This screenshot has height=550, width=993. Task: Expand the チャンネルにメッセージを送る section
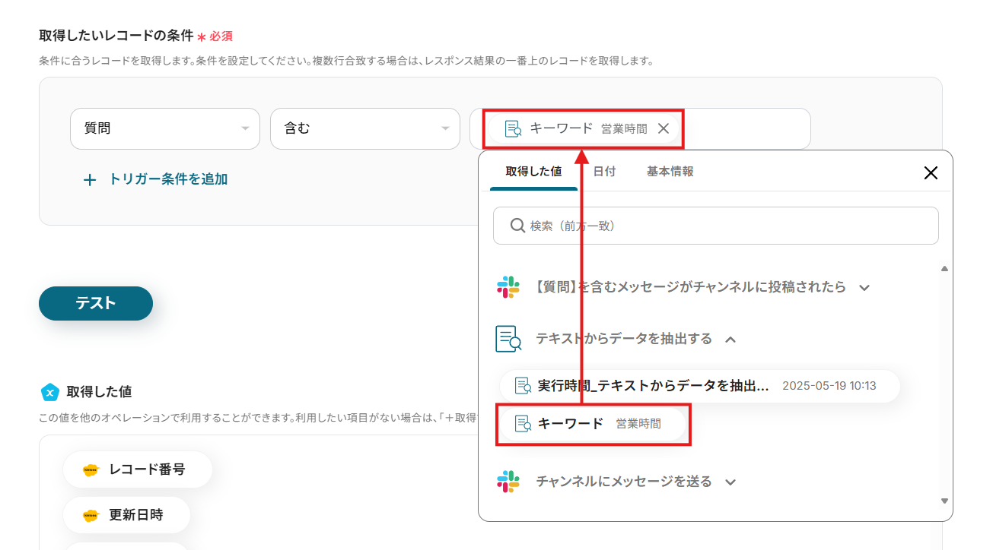click(x=730, y=482)
